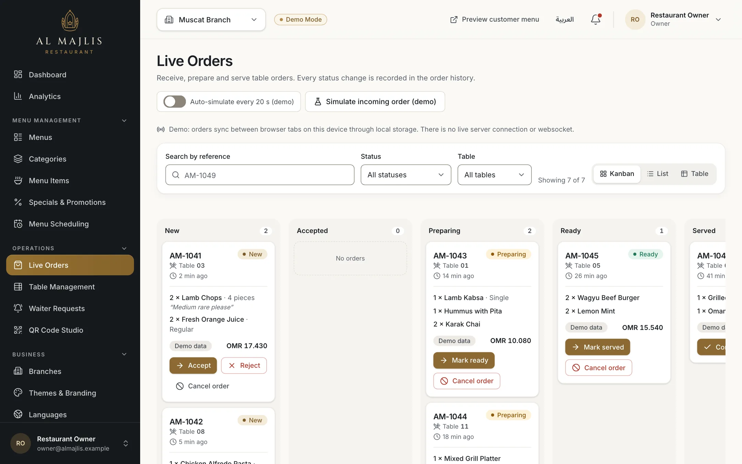
Task: Switch to Kanban view
Action: click(617, 174)
